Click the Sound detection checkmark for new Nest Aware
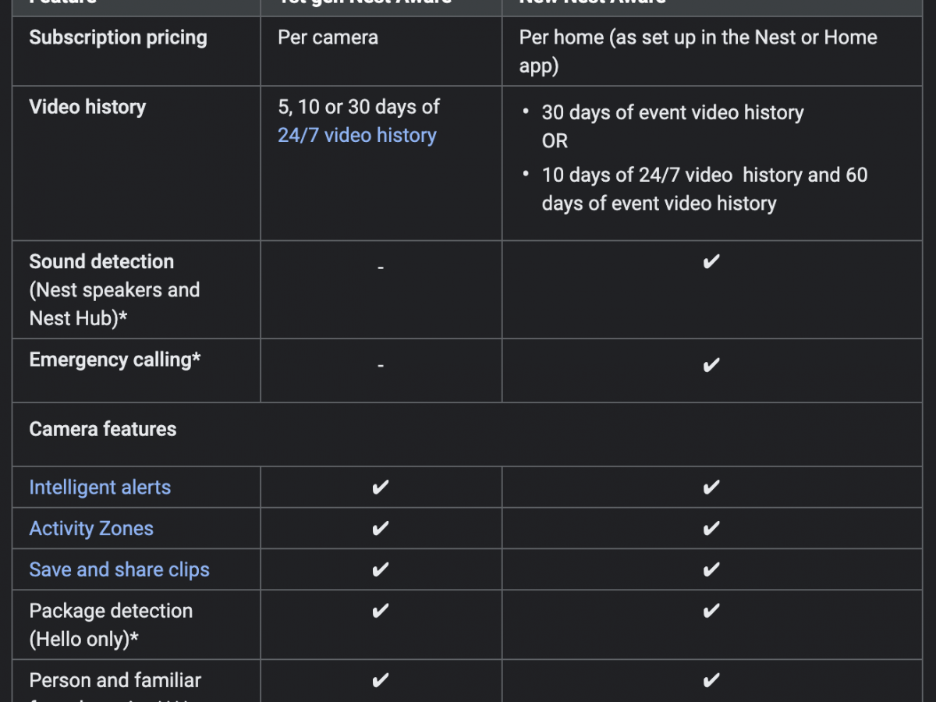Viewport: 936px width, 702px height. tap(711, 262)
